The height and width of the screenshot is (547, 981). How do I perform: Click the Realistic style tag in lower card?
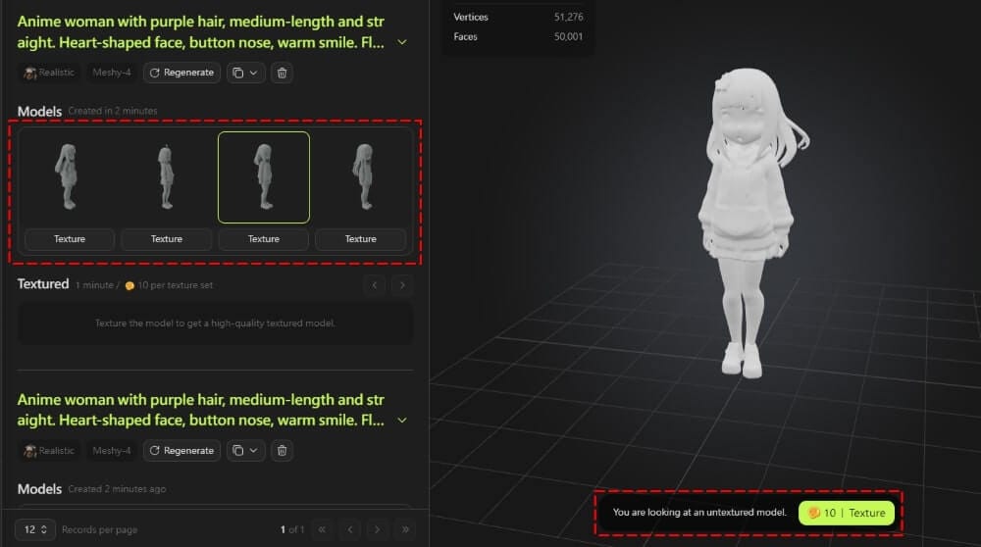coord(49,450)
